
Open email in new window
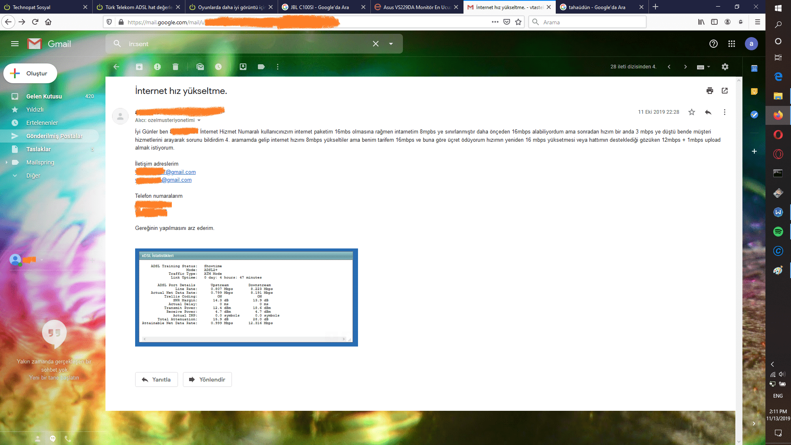pos(725,91)
